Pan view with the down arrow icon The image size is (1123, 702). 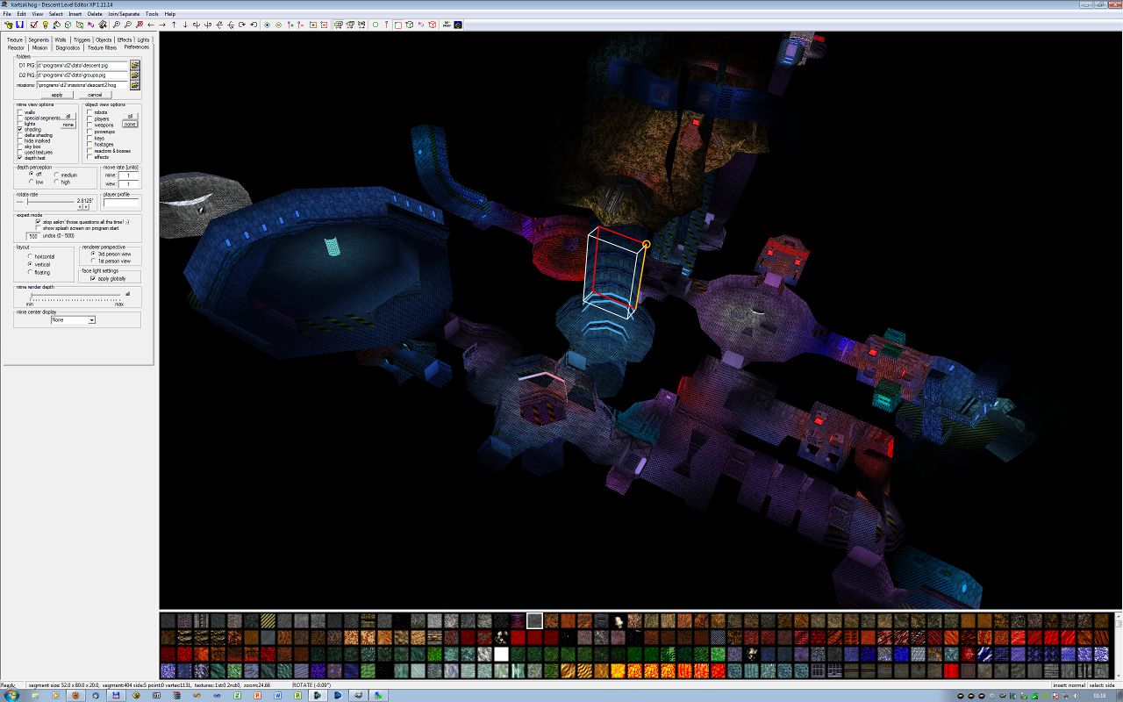tap(185, 25)
